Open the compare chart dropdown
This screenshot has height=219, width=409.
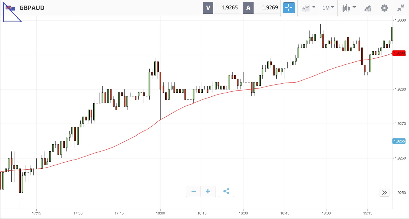point(309,8)
